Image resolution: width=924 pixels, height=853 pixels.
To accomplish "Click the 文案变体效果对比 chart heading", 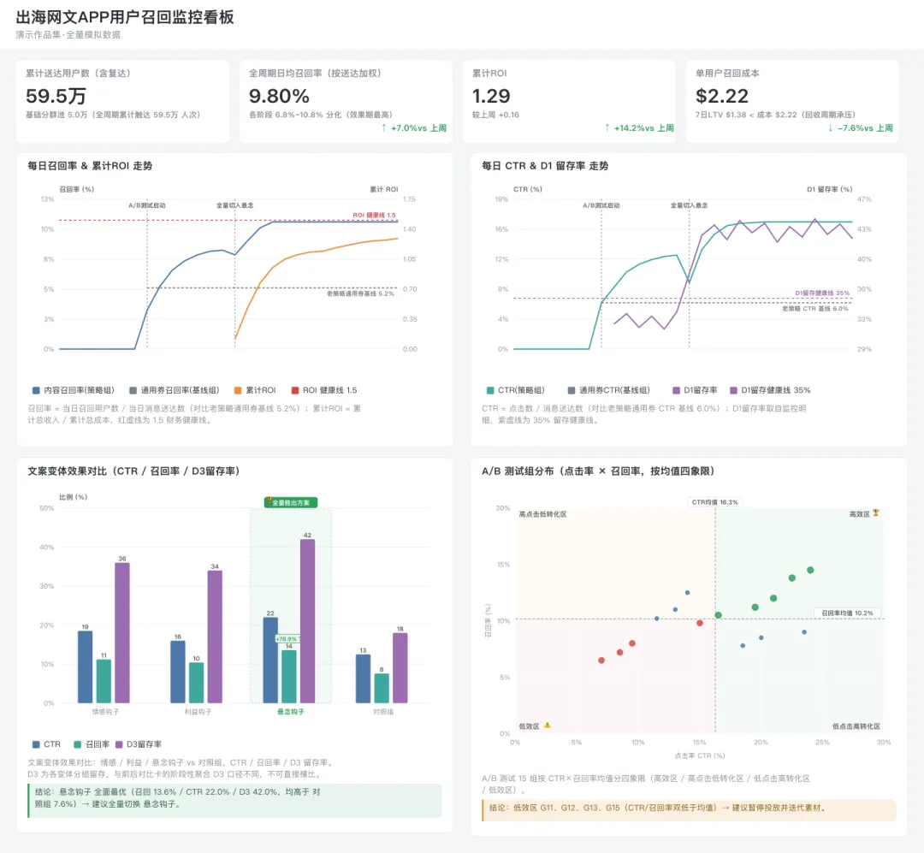I will (x=133, y=471).
